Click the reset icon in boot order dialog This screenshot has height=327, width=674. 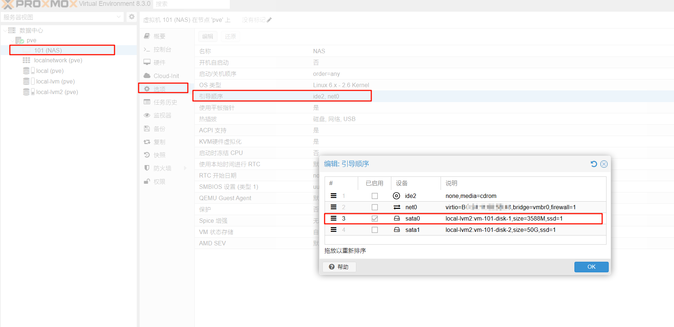coord(594,164)
